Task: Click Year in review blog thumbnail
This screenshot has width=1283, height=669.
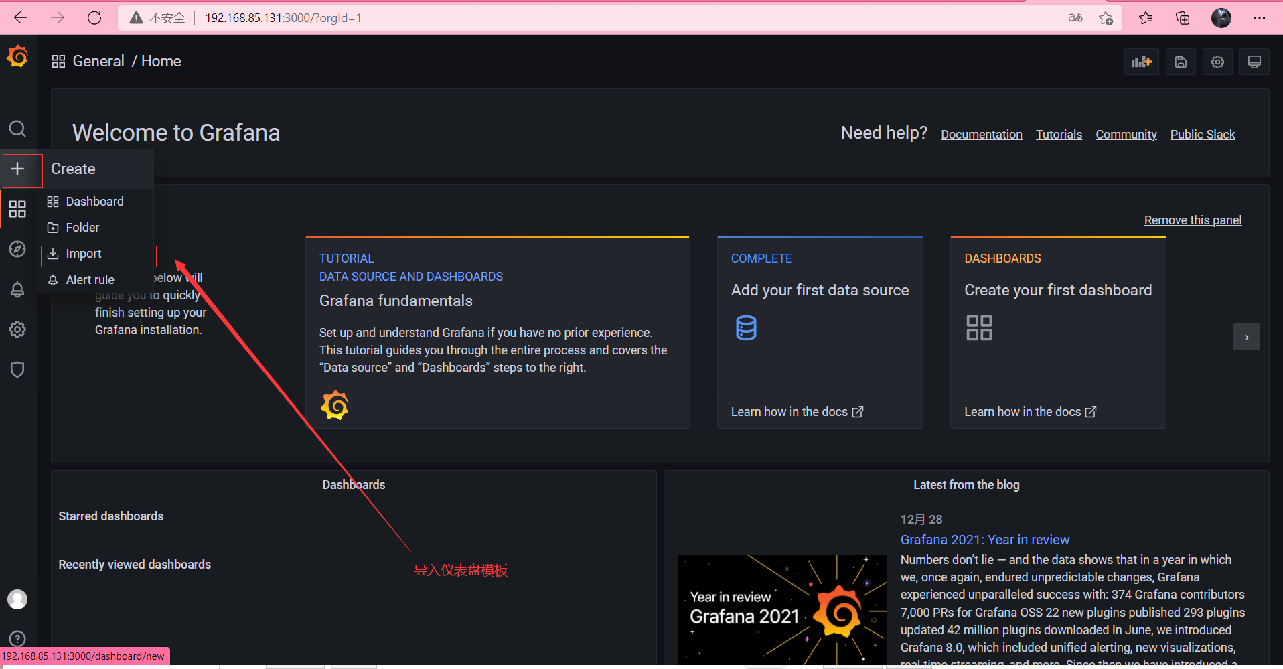Action: point(782,610)
